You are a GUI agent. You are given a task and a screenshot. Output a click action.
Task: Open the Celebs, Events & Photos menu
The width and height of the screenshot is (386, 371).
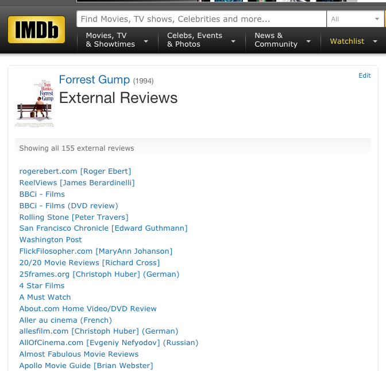tap(202, 40)
